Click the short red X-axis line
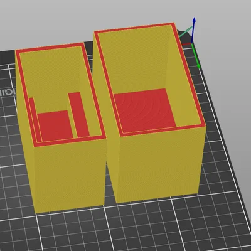 coord(186,44)
